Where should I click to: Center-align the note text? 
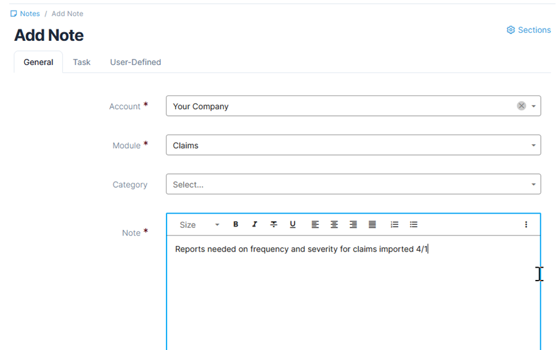(334, 224)
